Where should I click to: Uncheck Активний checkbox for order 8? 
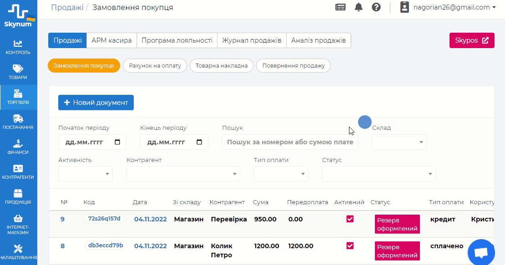coord(350,246)
